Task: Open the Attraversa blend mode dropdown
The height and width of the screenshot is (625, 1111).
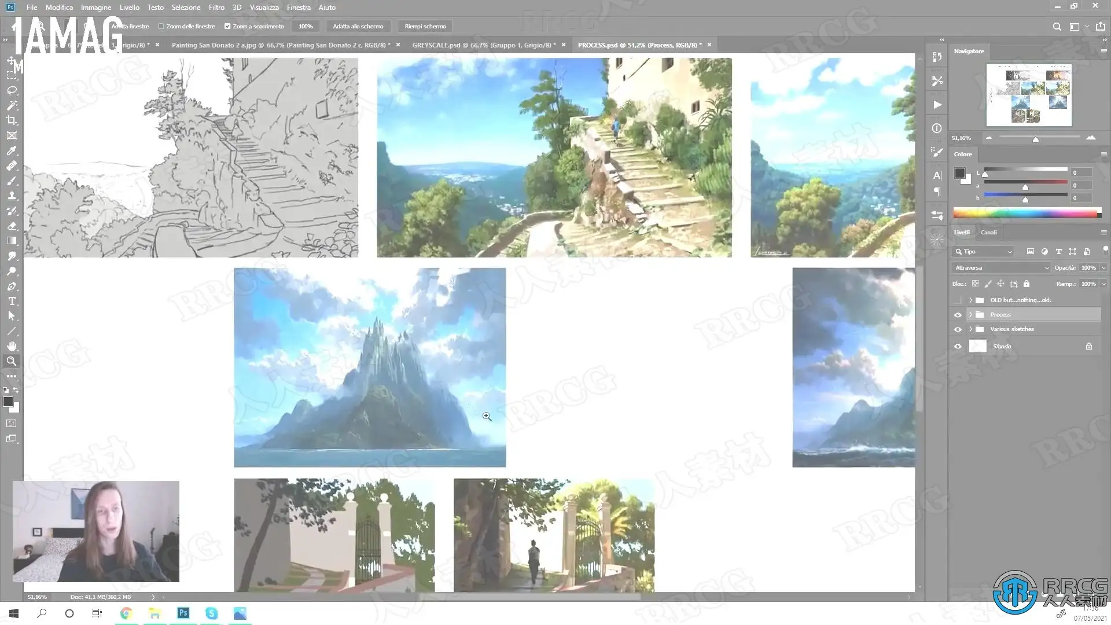Action: [x=1001, y=268]
